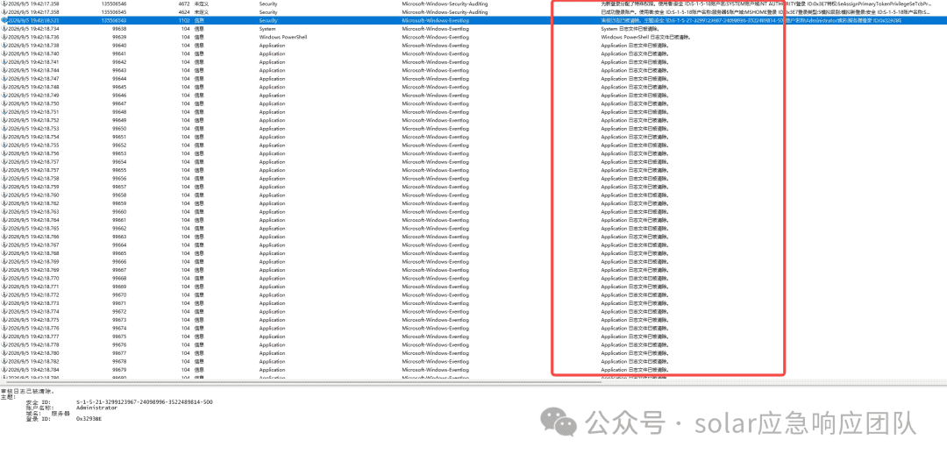Click the info icon of record 99640 row
This screenshot has width=947, height=461.
[x=5, y=46]
